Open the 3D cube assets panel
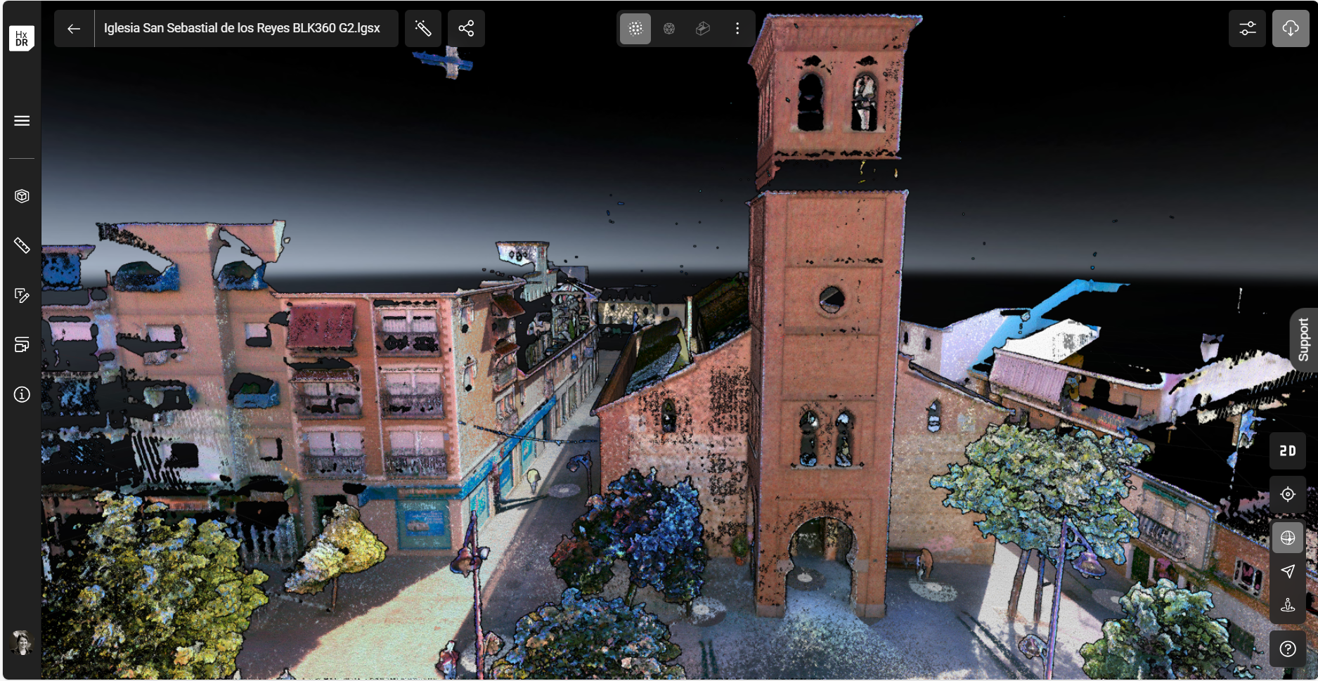Viewport: 1318px width, 681px height. pos(22,196)
